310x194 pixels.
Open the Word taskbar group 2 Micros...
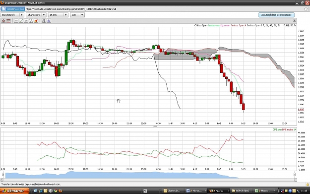coord(196,191)
